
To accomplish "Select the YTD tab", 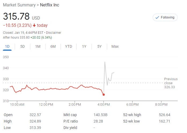I will click(69, 46).
